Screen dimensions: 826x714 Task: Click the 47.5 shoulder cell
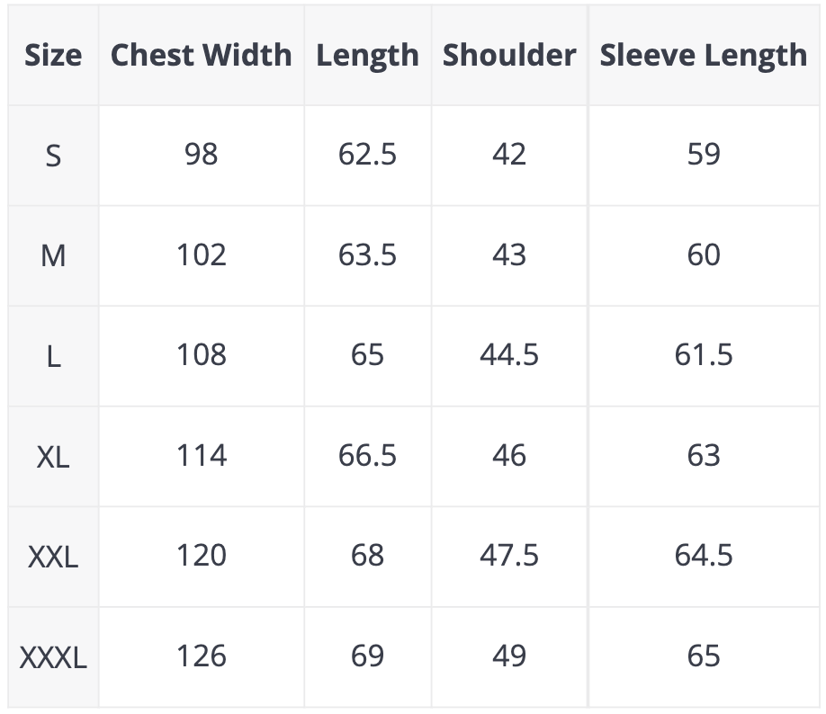(508, 556)
